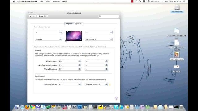
Task: Open the Trash in the dock
Action: [x=181, y=107]
